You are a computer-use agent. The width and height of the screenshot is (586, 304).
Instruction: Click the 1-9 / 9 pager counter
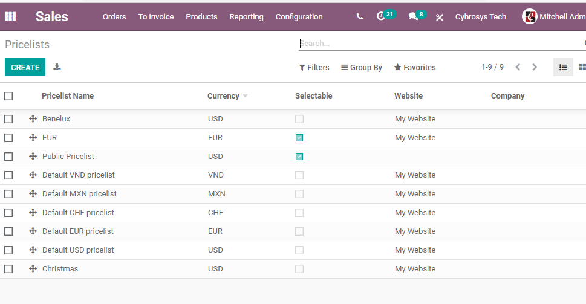(x=492, y=67)
